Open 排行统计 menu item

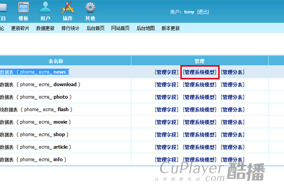click(70, 28)
